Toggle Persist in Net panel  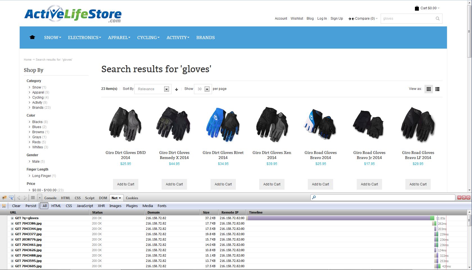31,206
